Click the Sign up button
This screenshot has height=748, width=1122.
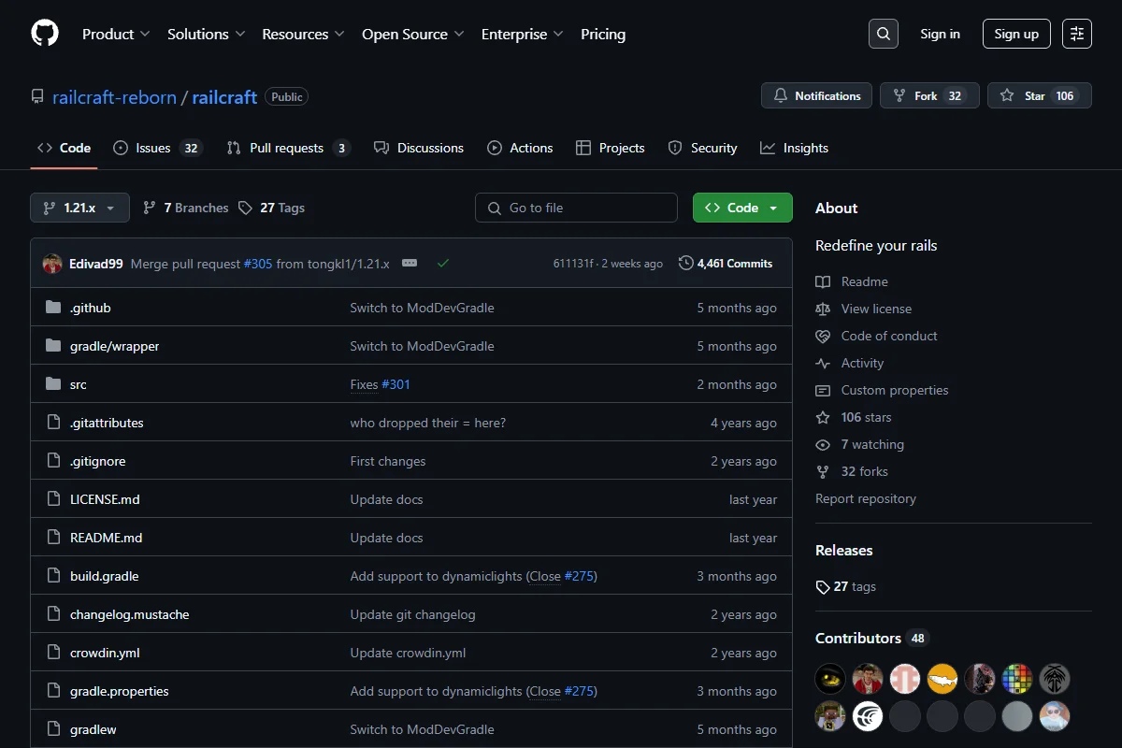click(x=1016, y=34)
